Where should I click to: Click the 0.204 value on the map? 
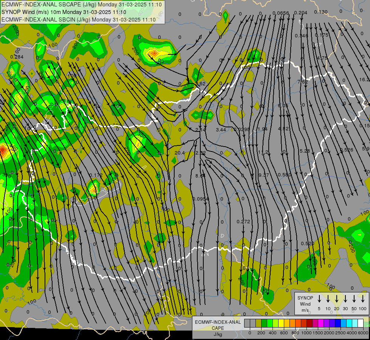click(x=301, y=13)
